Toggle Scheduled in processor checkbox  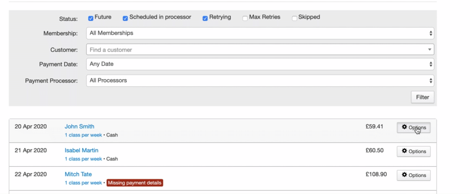pyautogui.click(x=125, y=18)
